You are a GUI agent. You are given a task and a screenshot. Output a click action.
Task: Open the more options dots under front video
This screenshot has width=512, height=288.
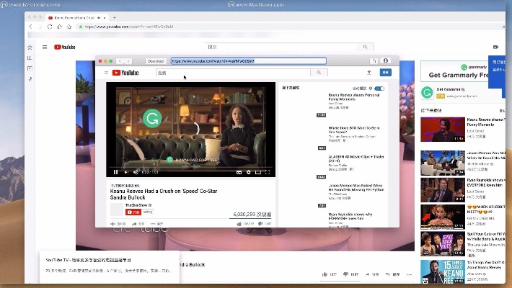153,224
